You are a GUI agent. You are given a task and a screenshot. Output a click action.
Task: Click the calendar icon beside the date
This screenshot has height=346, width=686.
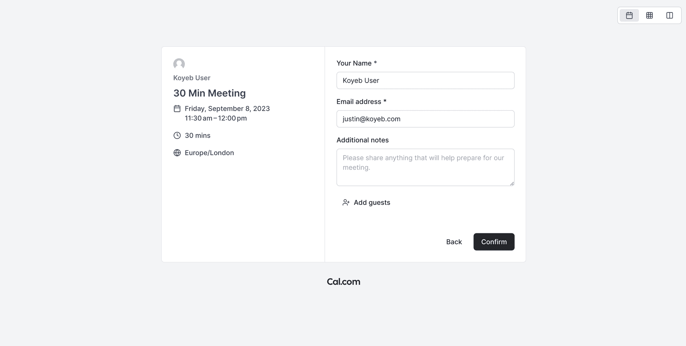coord(177,109)
